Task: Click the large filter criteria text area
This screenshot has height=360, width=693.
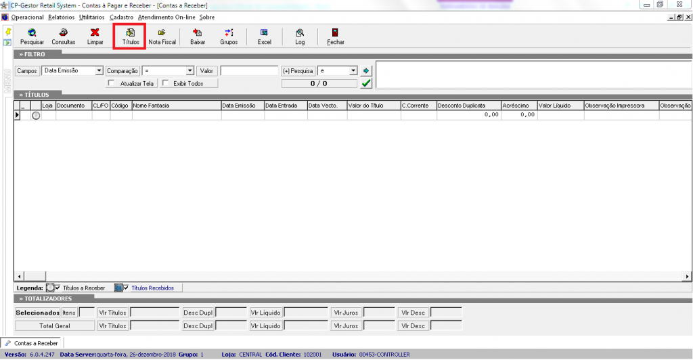Action: (x=534, y=75)
